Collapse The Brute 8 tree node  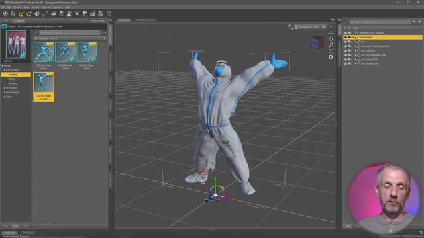353,37
